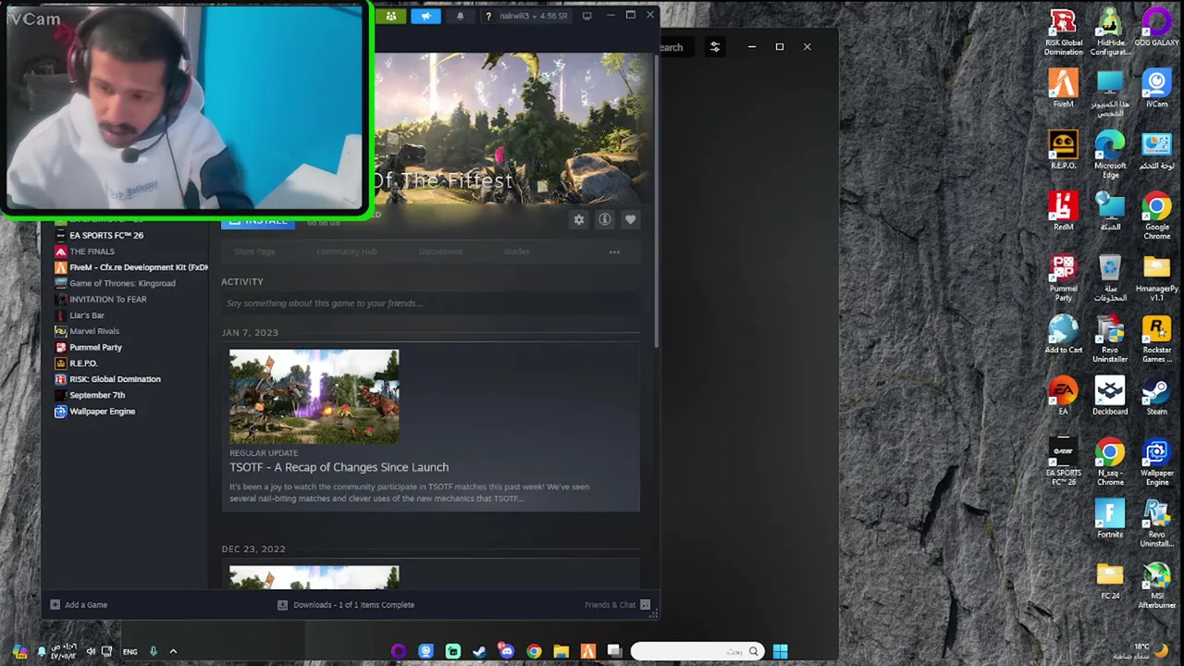
Task: Open Steam desktop shortcut
Action: click(x=1156, y=395)
